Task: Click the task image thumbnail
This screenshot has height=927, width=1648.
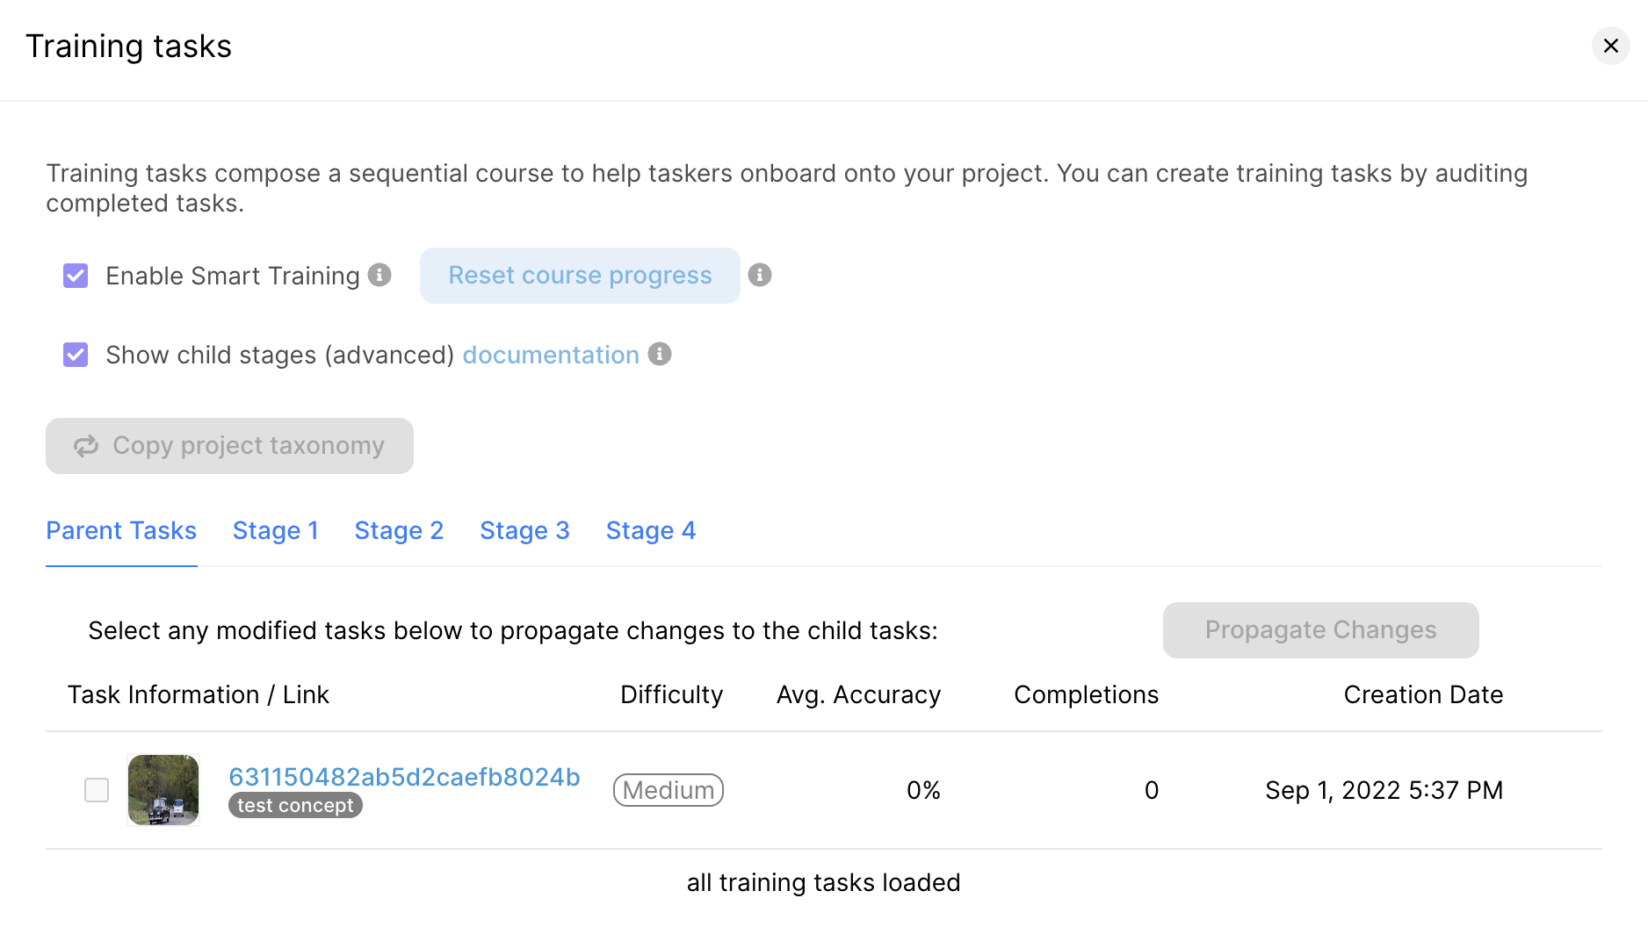Action: point(163,790)
